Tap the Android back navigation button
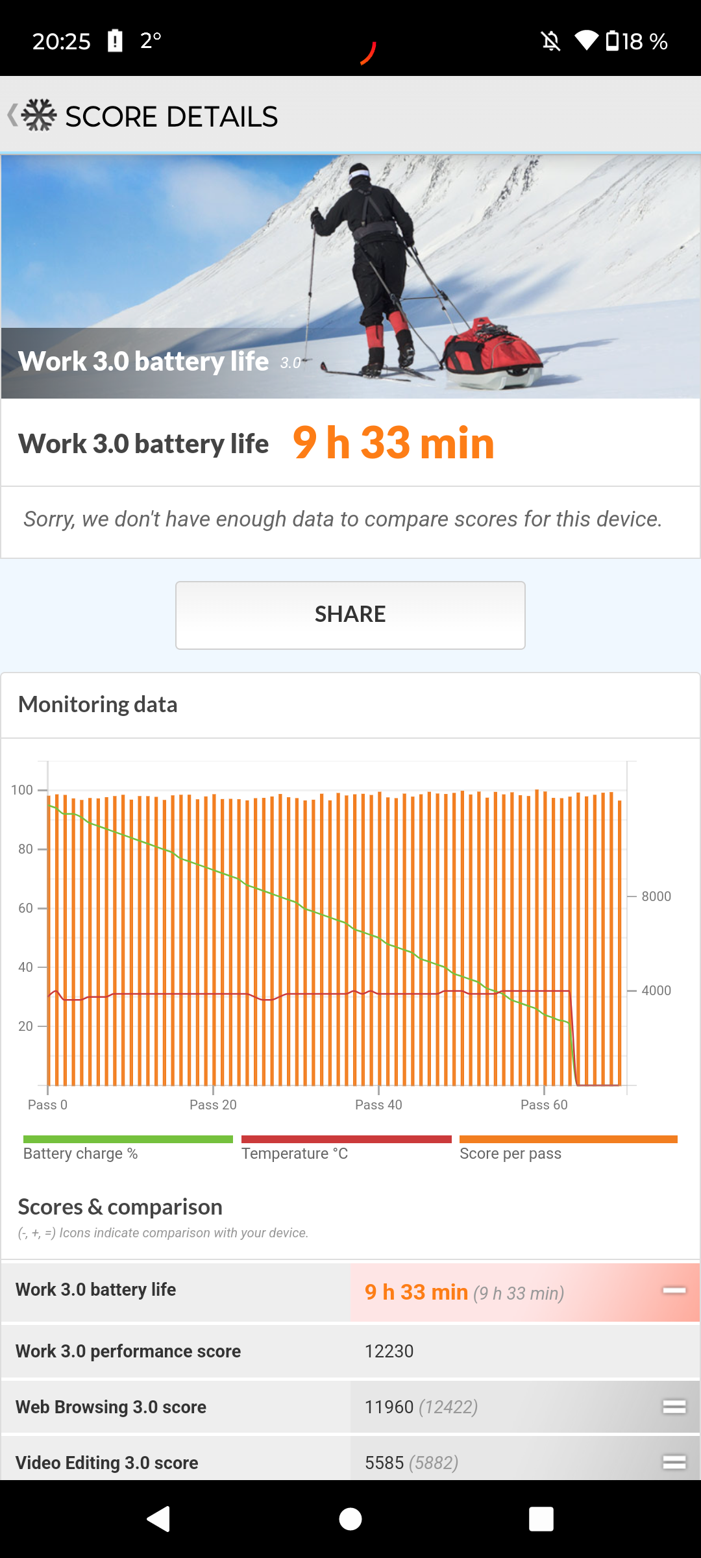The width and height of the screenshot is (701, 1558). pos(159,1519)
